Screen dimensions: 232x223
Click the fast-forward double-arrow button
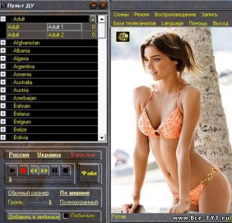[44, 171]
